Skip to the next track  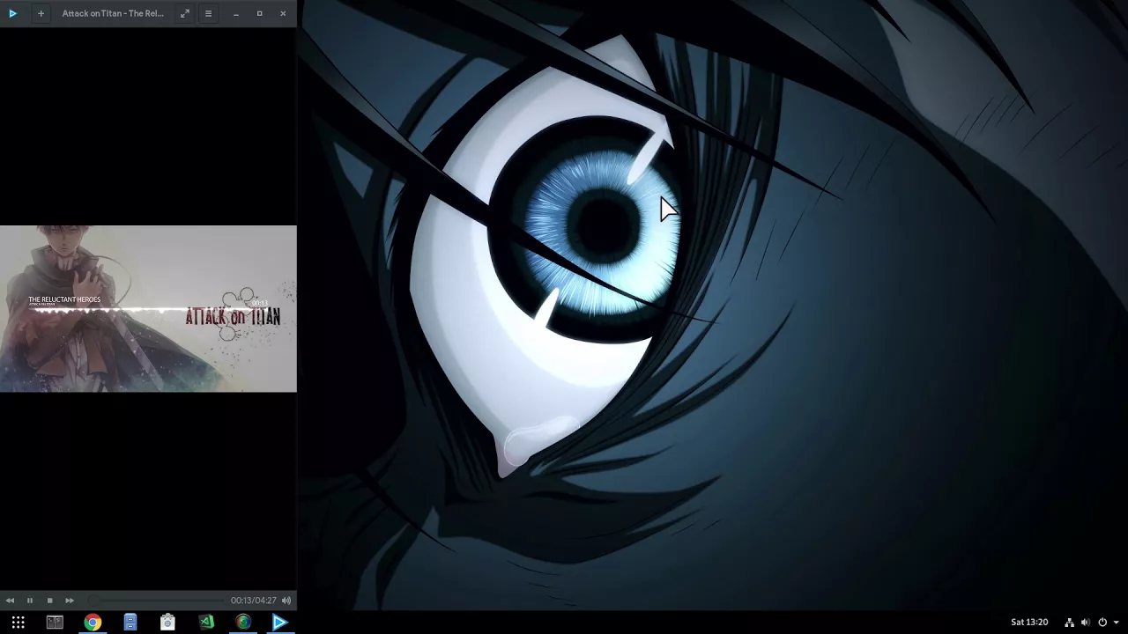[x=70, y=601]
